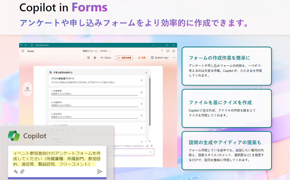This screenshot has height=180, width=290.
Task: Click the Copilot in Forms heading
Action: click(64, 7)
